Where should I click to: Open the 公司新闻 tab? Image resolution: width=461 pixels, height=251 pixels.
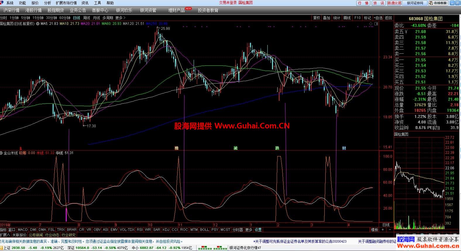coord(36,235)
